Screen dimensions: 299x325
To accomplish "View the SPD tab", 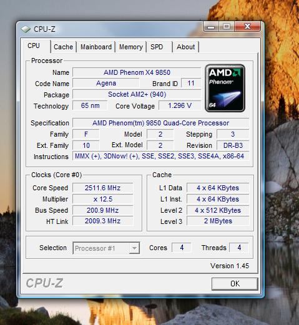I will (x=157, y=47).
